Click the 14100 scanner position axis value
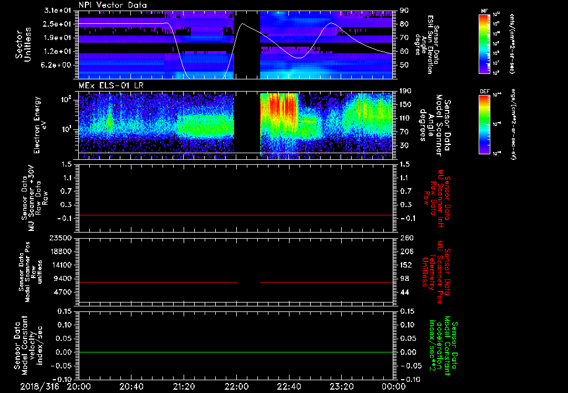 pyautogui.click(x=60, y=265)
